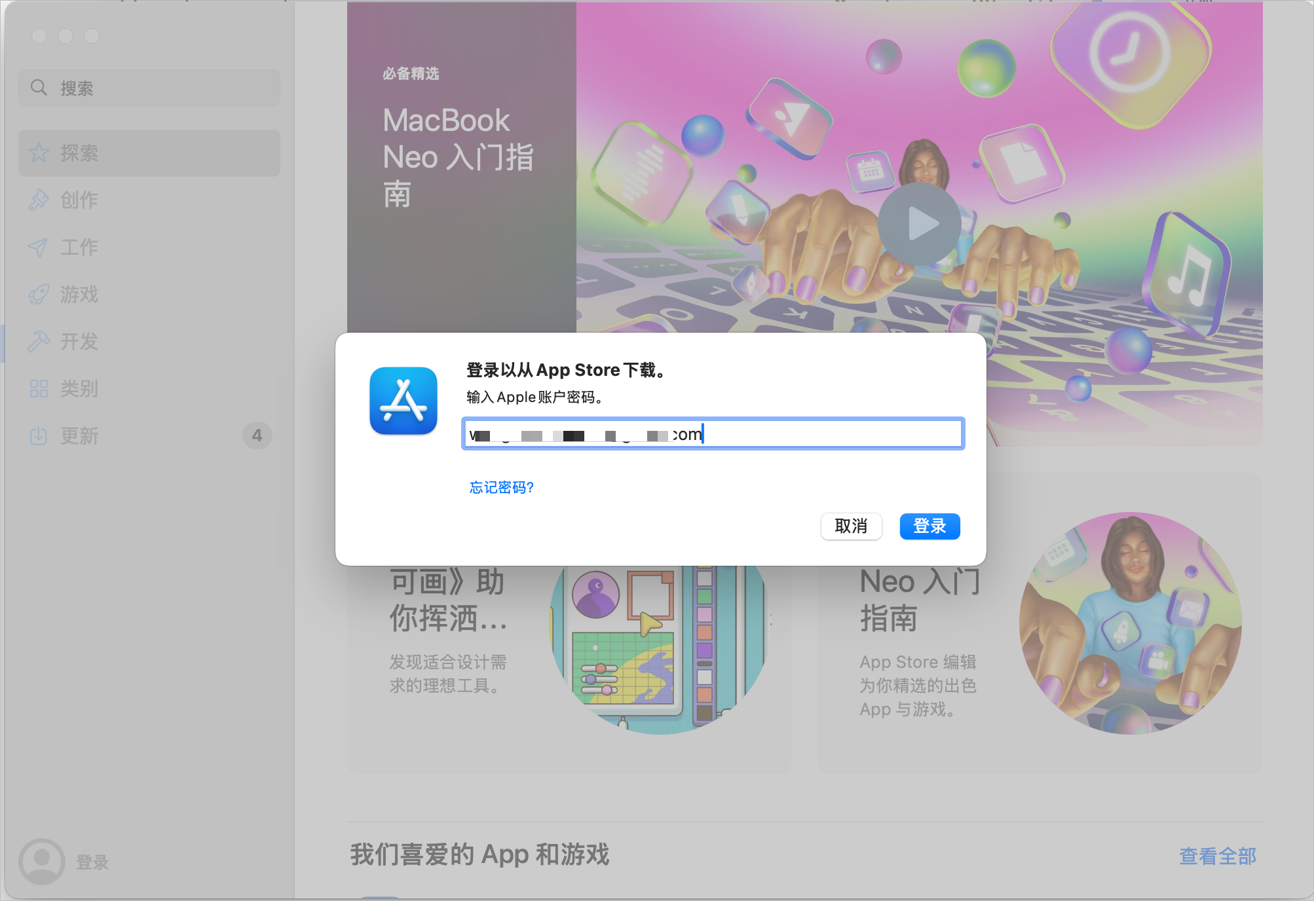Screen dimensions: 1314x901
Task: Select 探索 in the sidebar
Action: click(149, 153)
